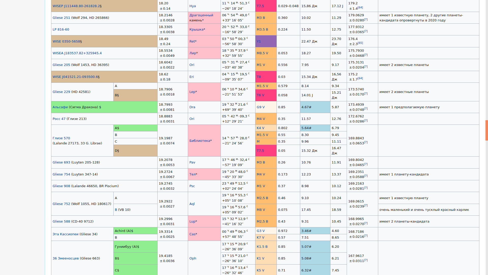488x275 pixels.
Task: Open the Eri constellation link
Action: pyautogui.click(x=192, y=77)
